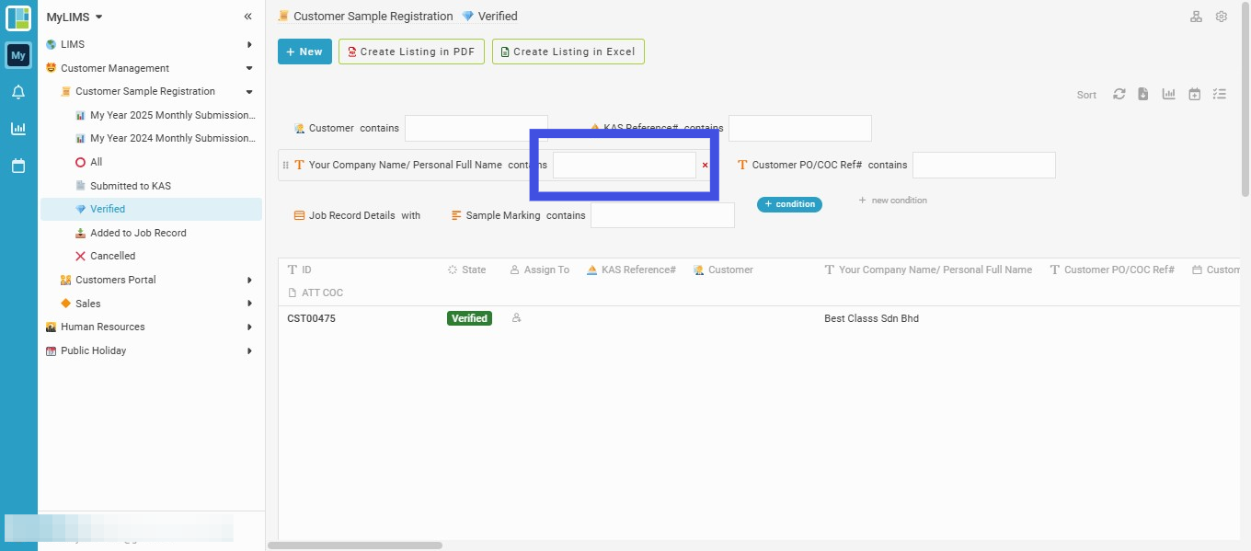Focus the Sample Marking filter field
Viewport: 1251px width, 551px height.
pos(662,215)
